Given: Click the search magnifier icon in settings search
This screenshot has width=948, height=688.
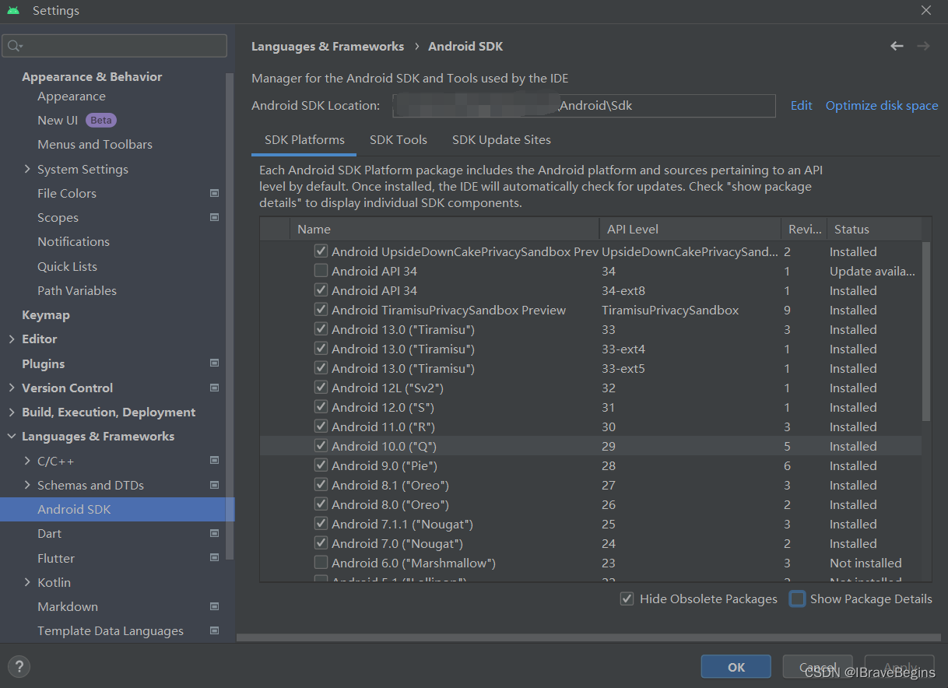Looking at the screenshot, I should pyautogui.click(x=13, y=46).
